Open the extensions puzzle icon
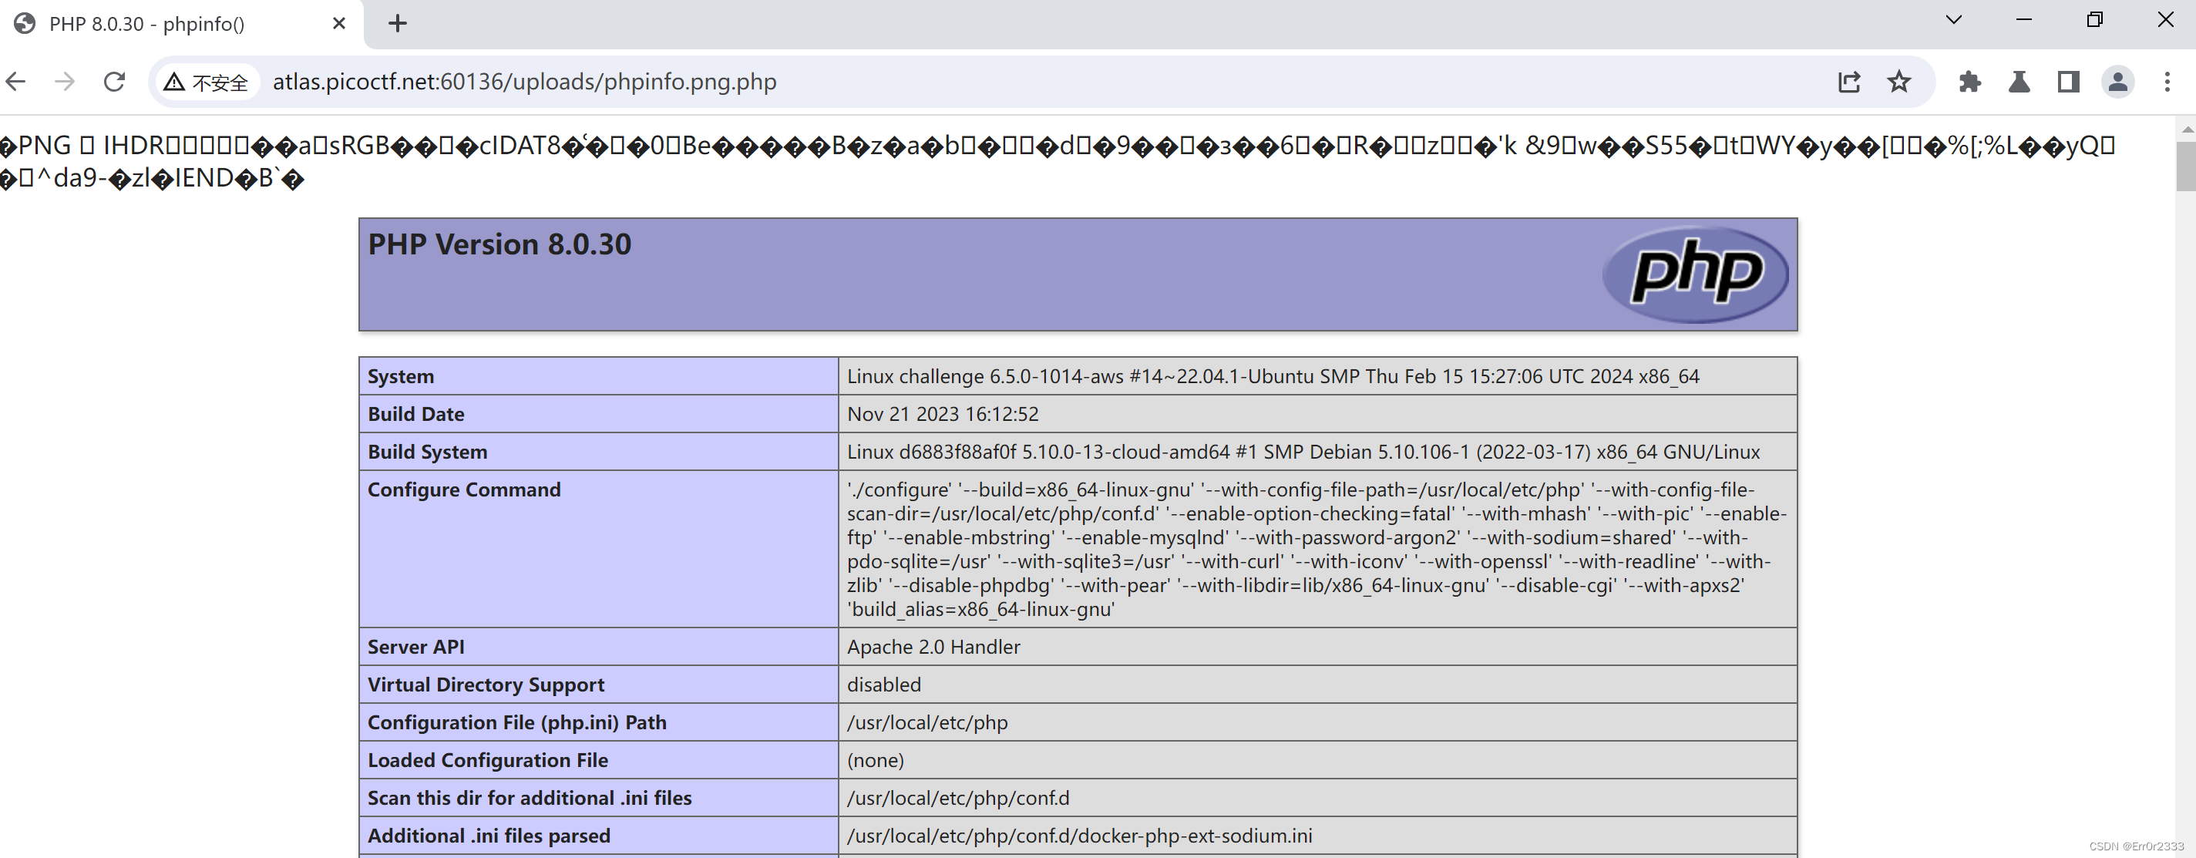This screenshot has width=2196, height=858. pos(1969,82)
